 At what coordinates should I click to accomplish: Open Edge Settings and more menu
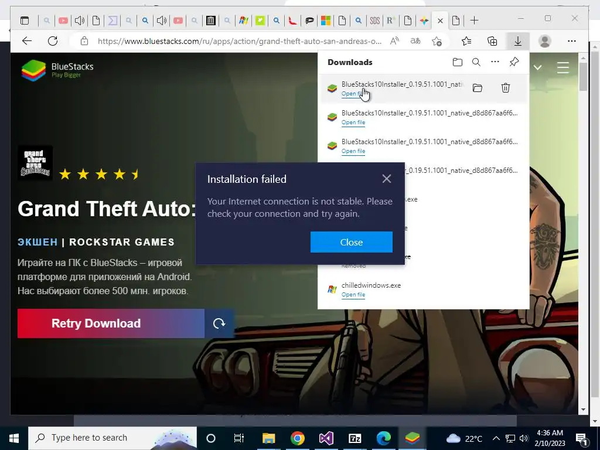572,41
